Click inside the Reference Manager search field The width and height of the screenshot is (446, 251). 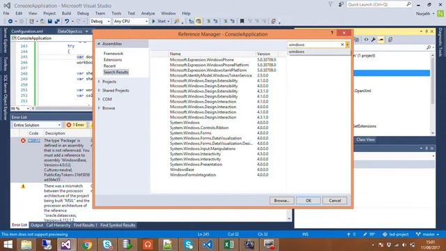(314, 45)
